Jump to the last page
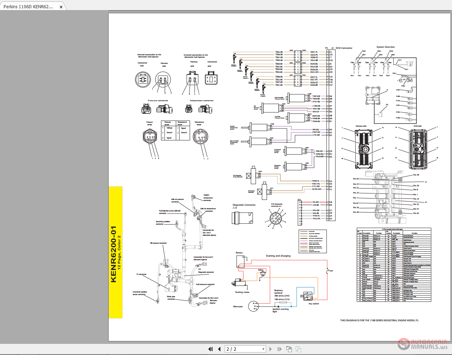 (x=279, y=349)
